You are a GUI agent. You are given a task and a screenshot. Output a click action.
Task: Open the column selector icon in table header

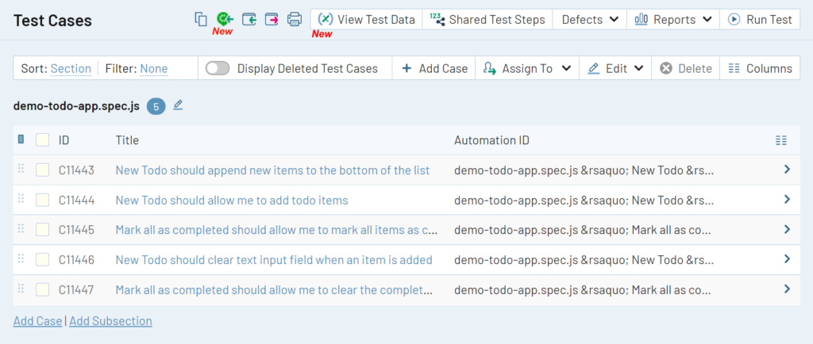pyautogui.click(x=781, y=140)
